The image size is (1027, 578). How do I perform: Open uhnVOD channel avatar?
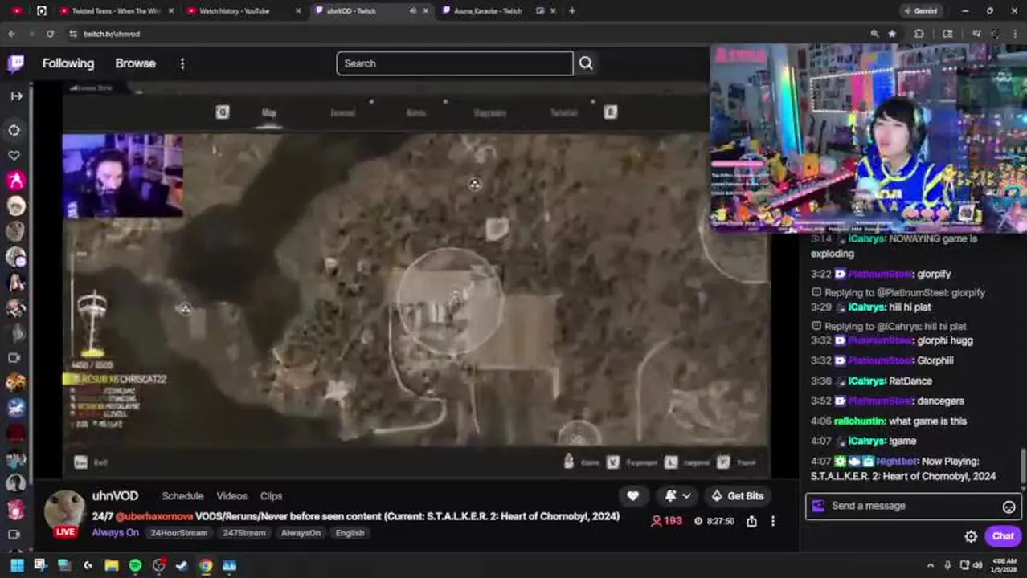(x=64, y=510)
